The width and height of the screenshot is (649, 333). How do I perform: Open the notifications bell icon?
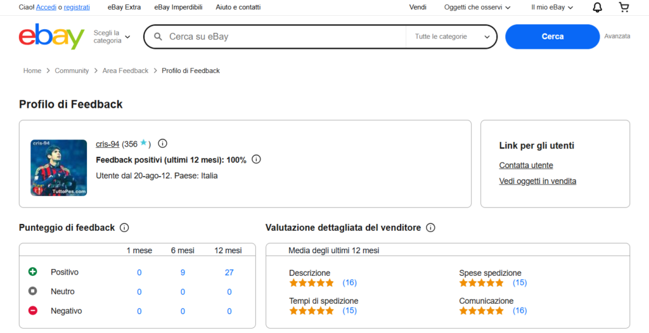click(x=597, y=8)
